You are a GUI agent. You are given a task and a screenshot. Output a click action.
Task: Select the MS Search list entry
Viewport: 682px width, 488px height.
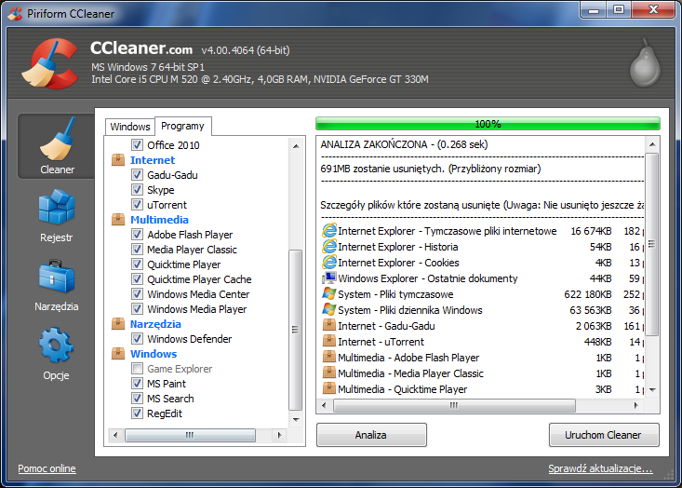[170, 399]
